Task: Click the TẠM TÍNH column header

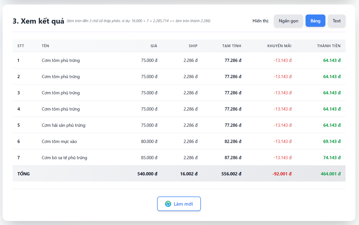Action: coord(232,46)
